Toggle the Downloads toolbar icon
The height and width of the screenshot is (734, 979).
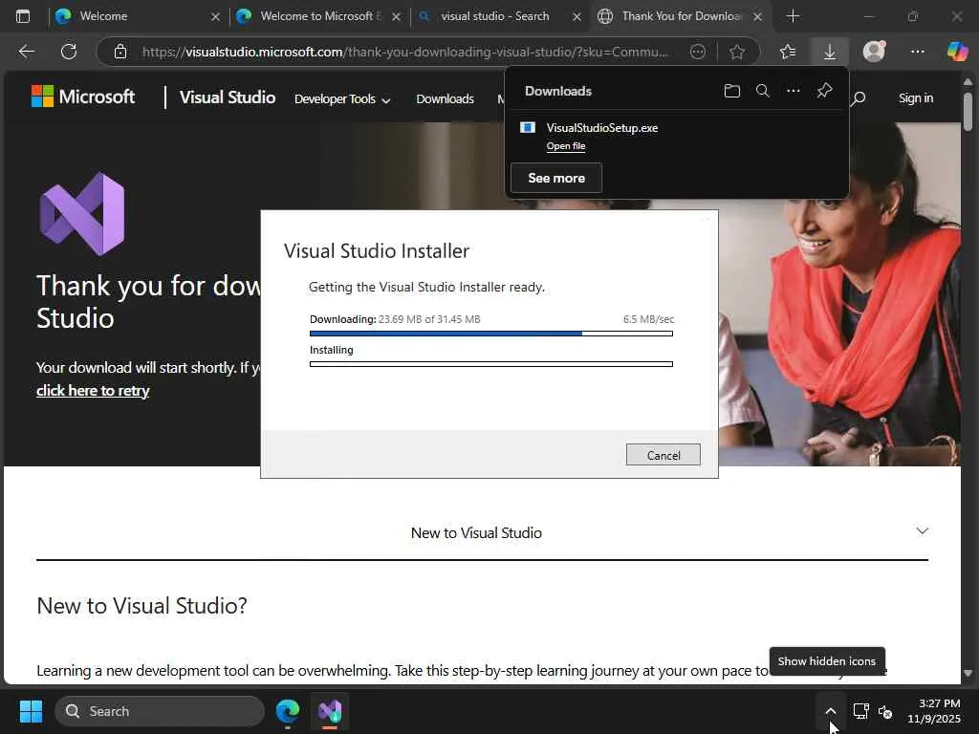click(830, 52)
